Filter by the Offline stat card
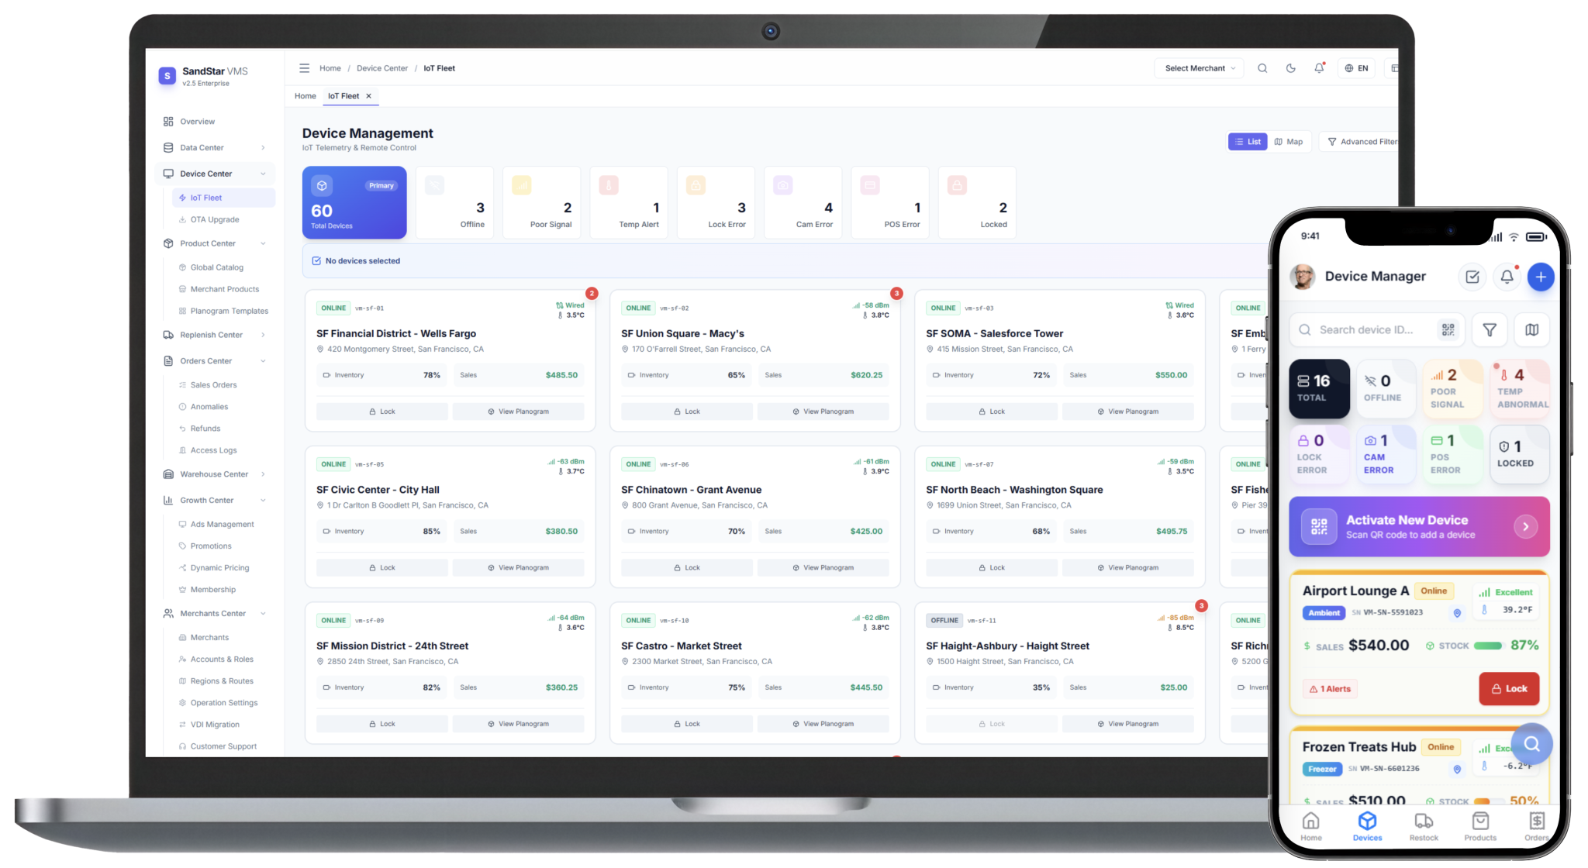 pyautogui.click(x=455, y=202)
